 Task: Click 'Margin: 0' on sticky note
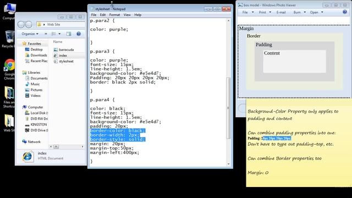click(258, 173)
